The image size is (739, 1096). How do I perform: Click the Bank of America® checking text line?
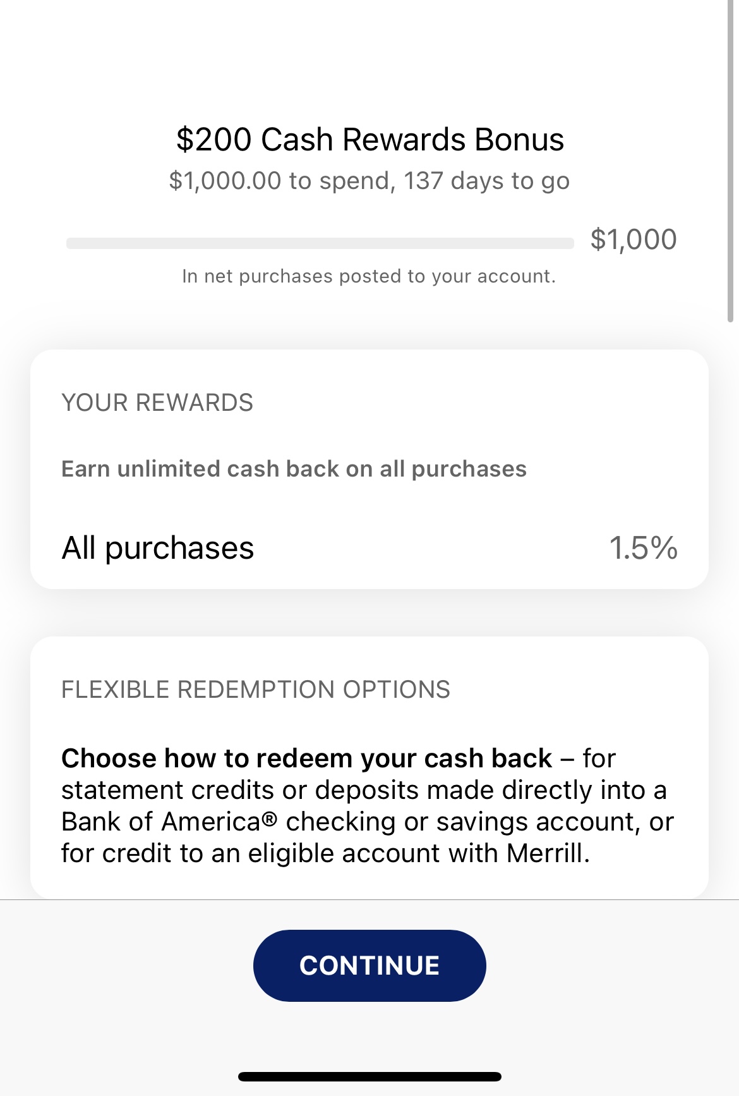pyautogui.click(x=368, y=822)
